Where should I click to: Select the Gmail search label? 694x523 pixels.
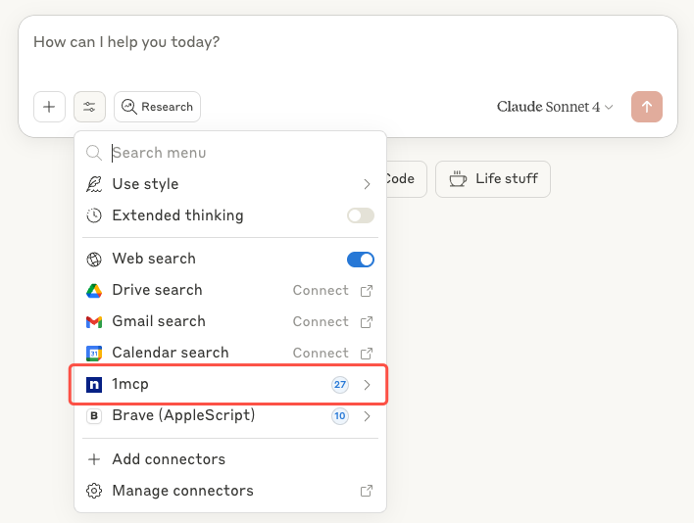click(159, 321)
